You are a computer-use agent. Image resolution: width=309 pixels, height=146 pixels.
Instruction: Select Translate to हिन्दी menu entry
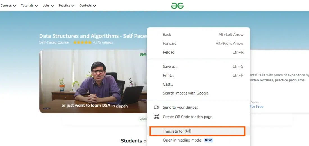(197, 131)
